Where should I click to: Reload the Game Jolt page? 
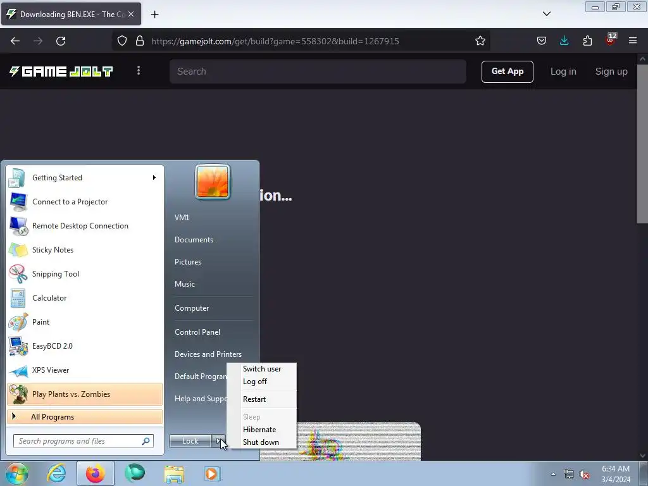pos(61,41)
